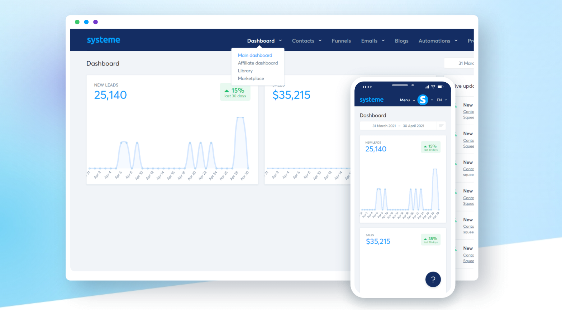The image size is (562, 310).
Task: Click the purple window dot
Action: tap(95, 22)
